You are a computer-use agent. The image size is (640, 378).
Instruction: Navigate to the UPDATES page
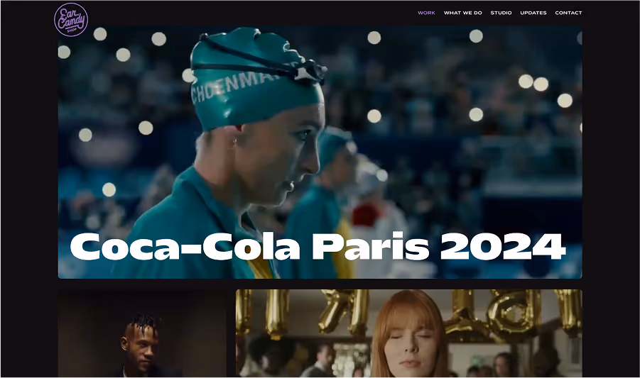coord(533,13)
